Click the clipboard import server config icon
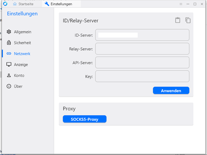 [178, 20]
